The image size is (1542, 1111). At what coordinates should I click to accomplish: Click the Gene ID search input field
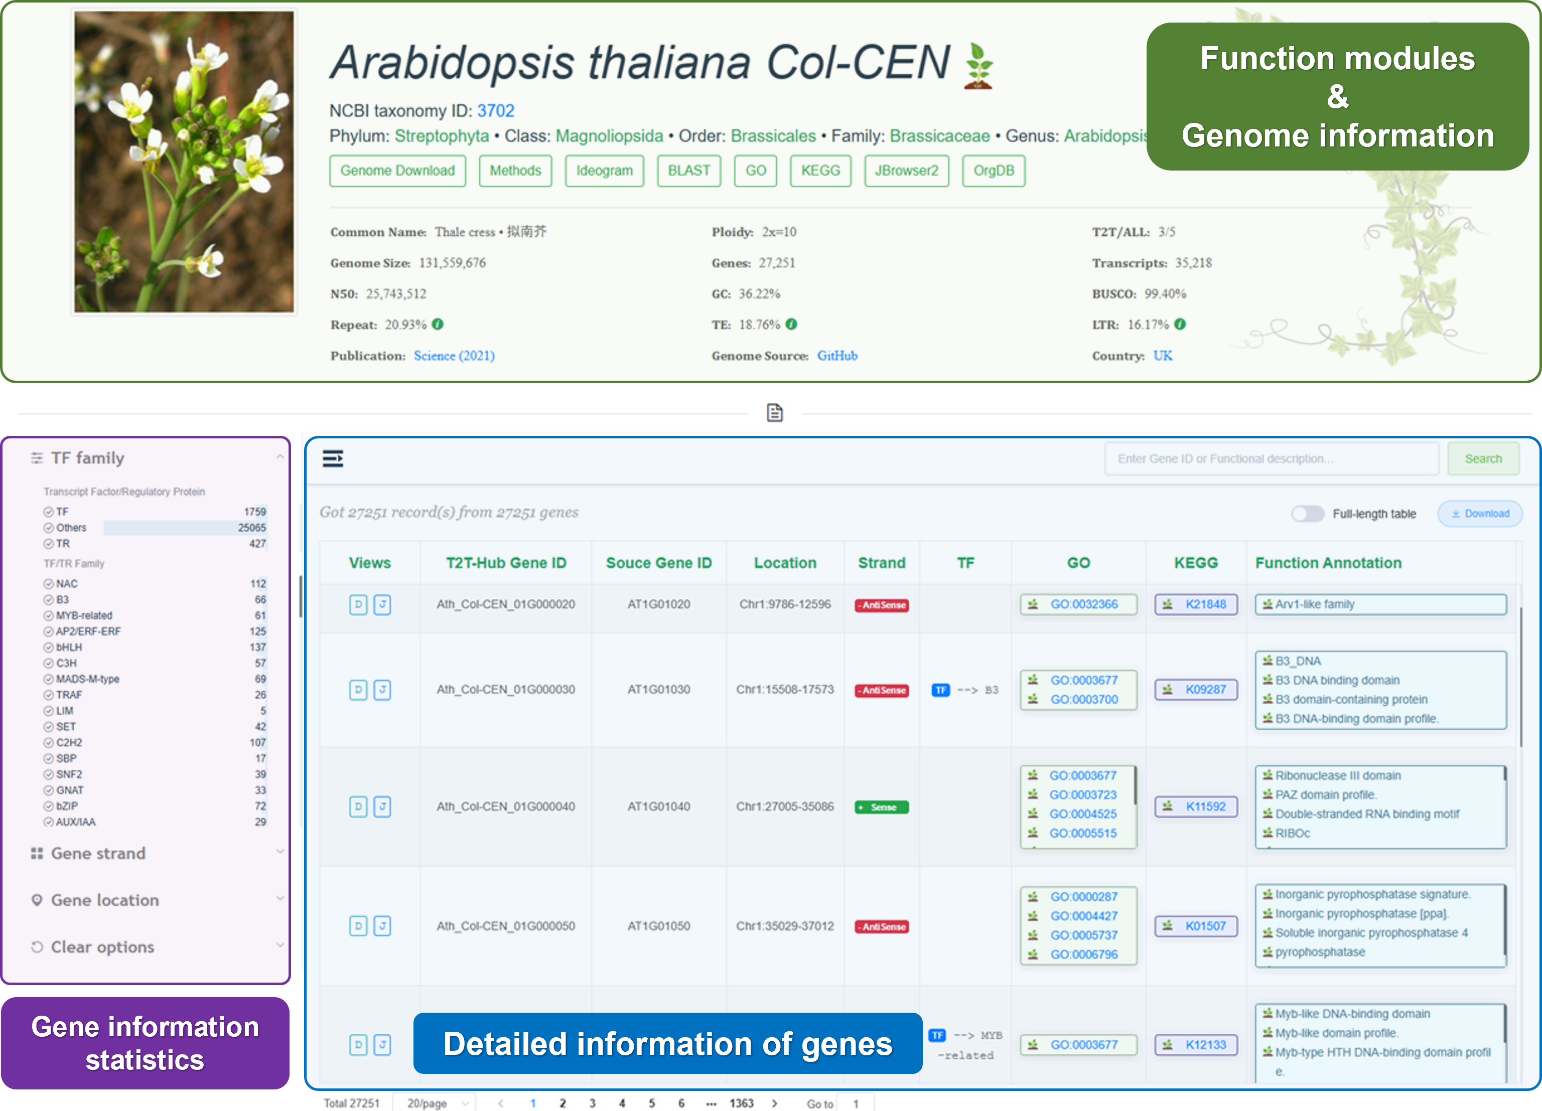tap(1271, 458)
